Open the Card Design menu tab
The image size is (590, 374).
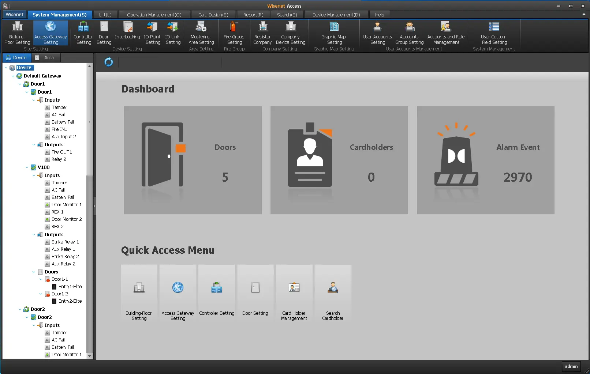[213, 15]
